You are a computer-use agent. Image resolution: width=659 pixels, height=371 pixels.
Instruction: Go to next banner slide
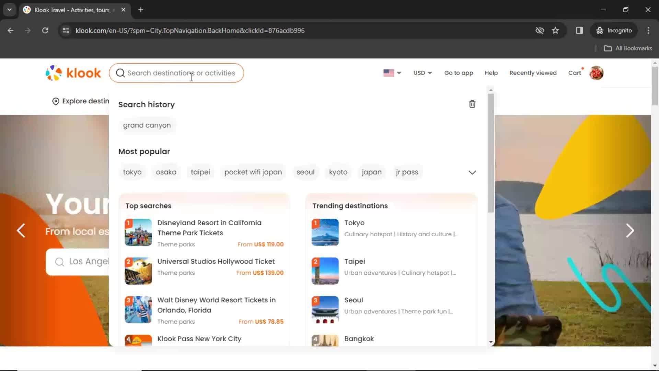[x=630, y=231]
